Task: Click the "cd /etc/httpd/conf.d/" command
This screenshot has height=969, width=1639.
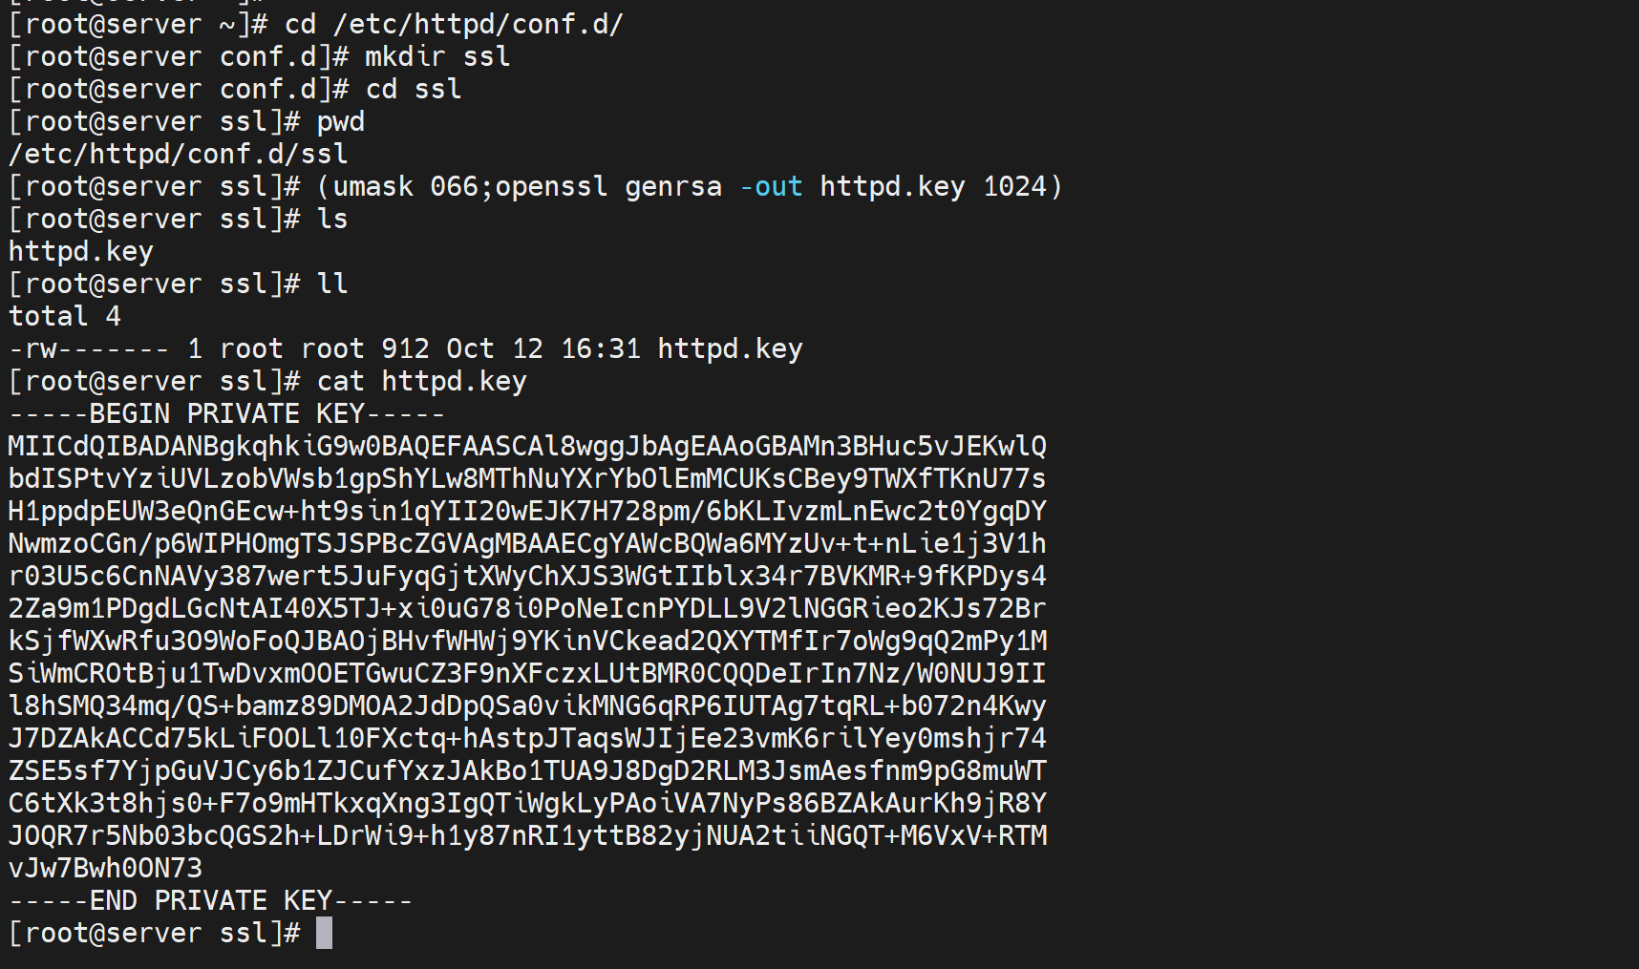Action: coord(454,24)
